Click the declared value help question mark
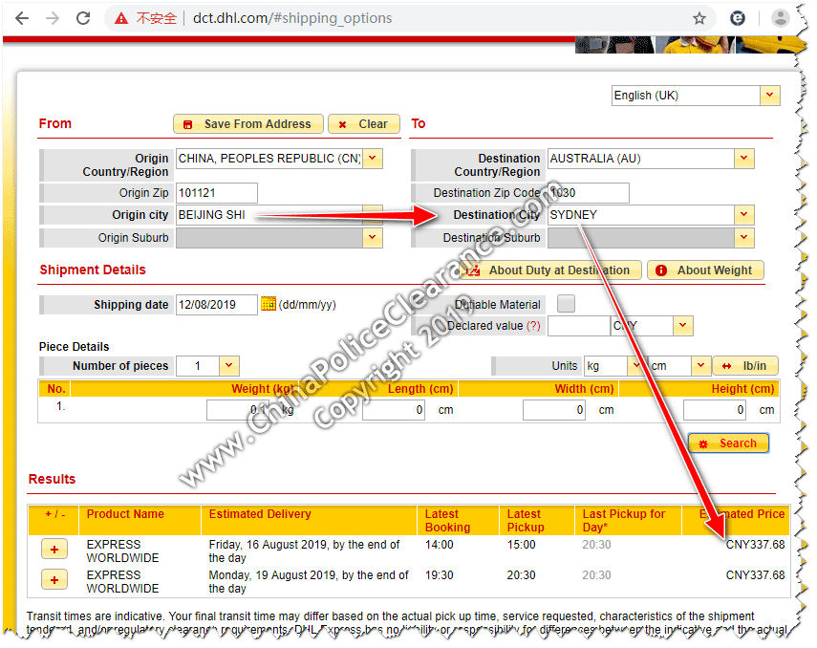This screenshot has width=817, height=648. click(533, 326)
